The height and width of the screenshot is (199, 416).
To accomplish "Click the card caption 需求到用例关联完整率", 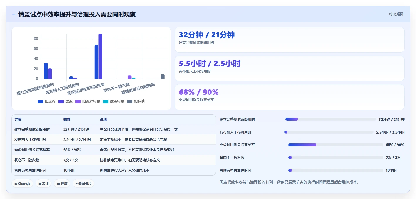I will [196, 100].
